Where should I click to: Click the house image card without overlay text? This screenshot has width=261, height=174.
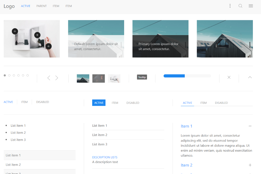tap(225, 39)
